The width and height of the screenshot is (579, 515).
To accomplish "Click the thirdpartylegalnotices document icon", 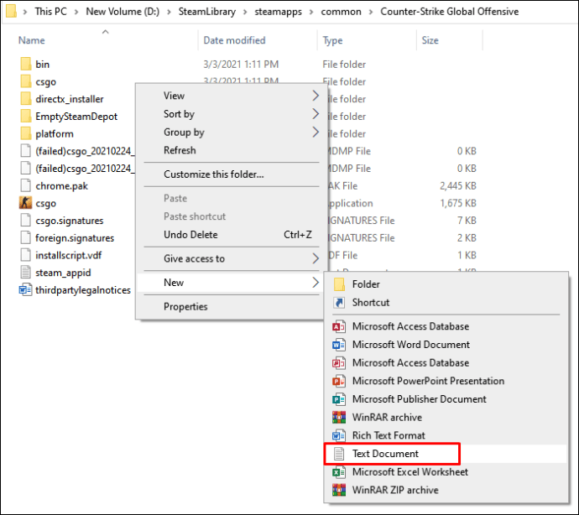I will pyautogui.click(x=25, y=289).
